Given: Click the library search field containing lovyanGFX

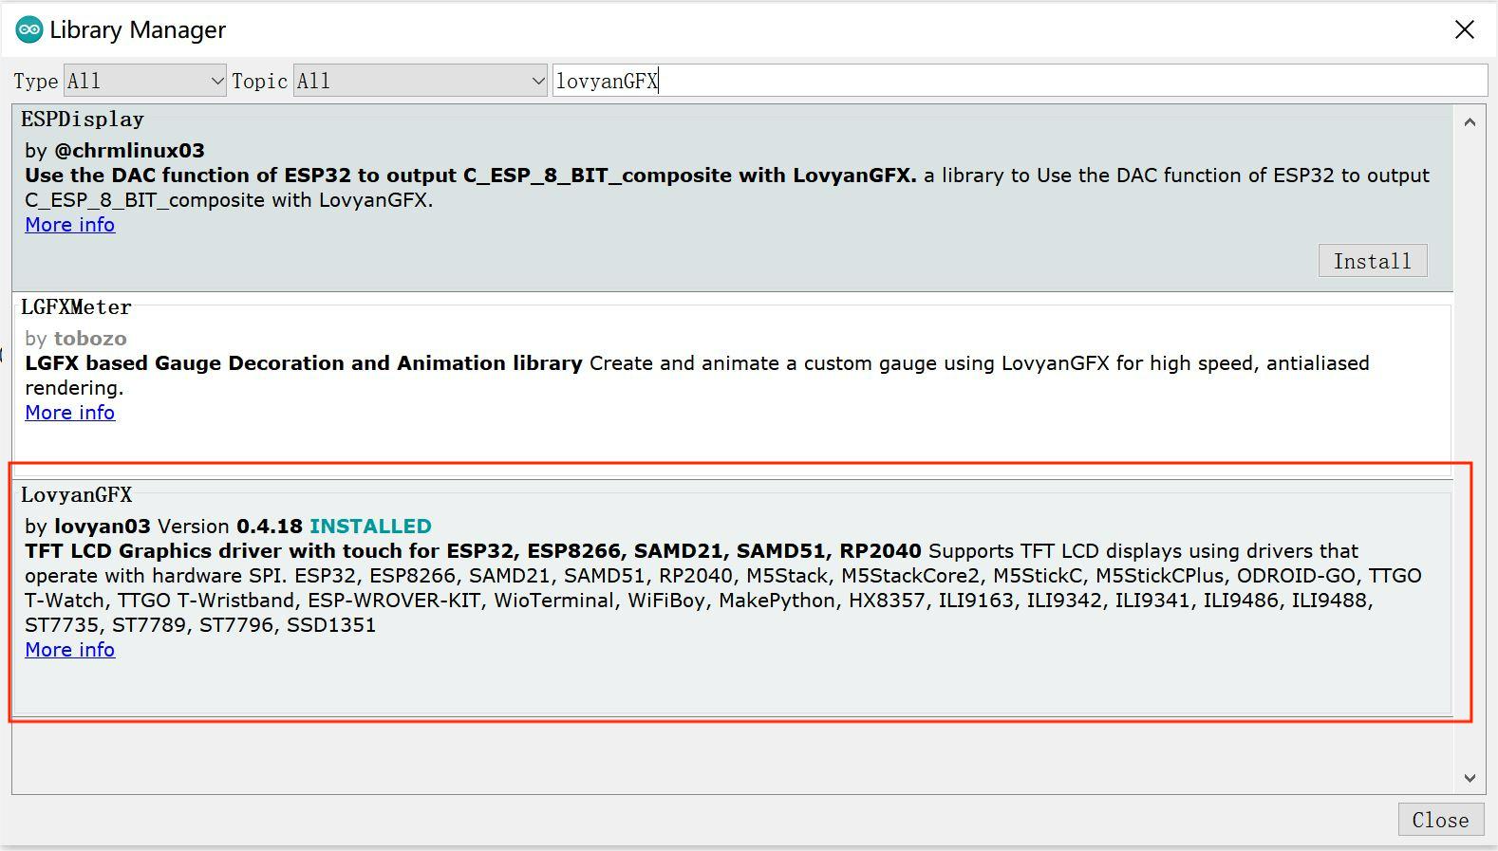Looking at the screenshot, I should [1020, 82].
